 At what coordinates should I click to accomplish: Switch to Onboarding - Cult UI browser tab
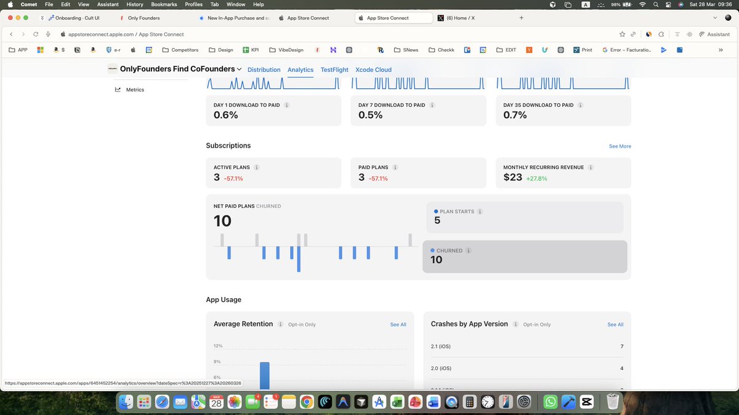pyautogui.click(x=74, y=18)
